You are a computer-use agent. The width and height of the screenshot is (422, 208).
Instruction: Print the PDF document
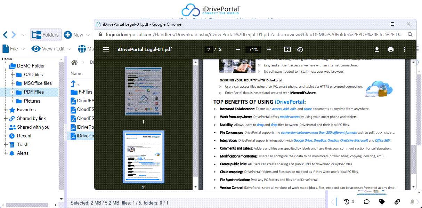pyautogui.click(x=390, y=49)
